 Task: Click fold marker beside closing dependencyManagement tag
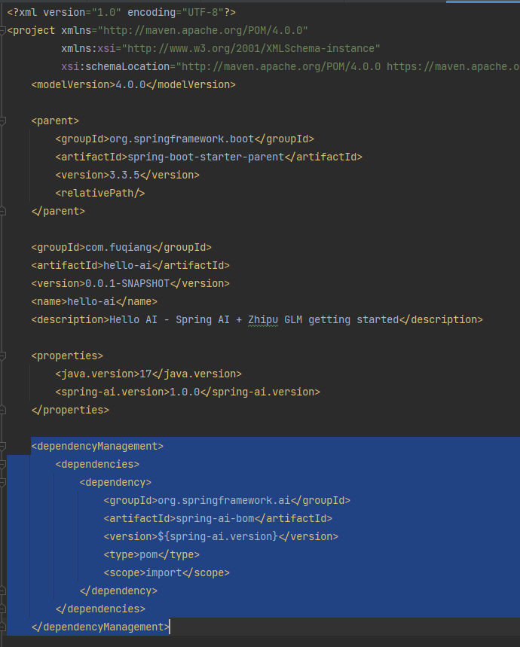point(2,627)
